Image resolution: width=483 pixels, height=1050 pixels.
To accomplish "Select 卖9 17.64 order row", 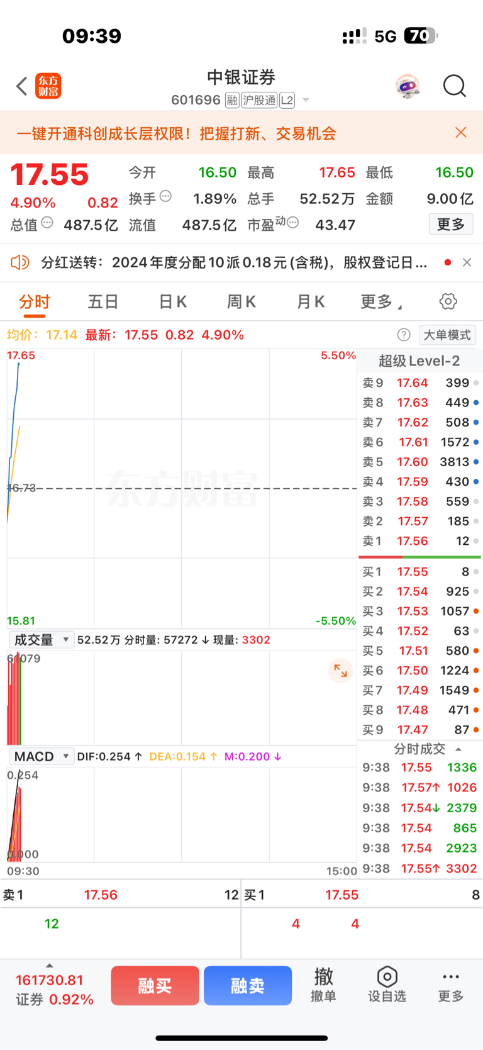I will click(420, 383).
